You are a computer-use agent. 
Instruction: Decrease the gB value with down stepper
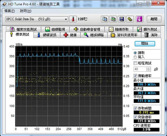click(148, 70)
